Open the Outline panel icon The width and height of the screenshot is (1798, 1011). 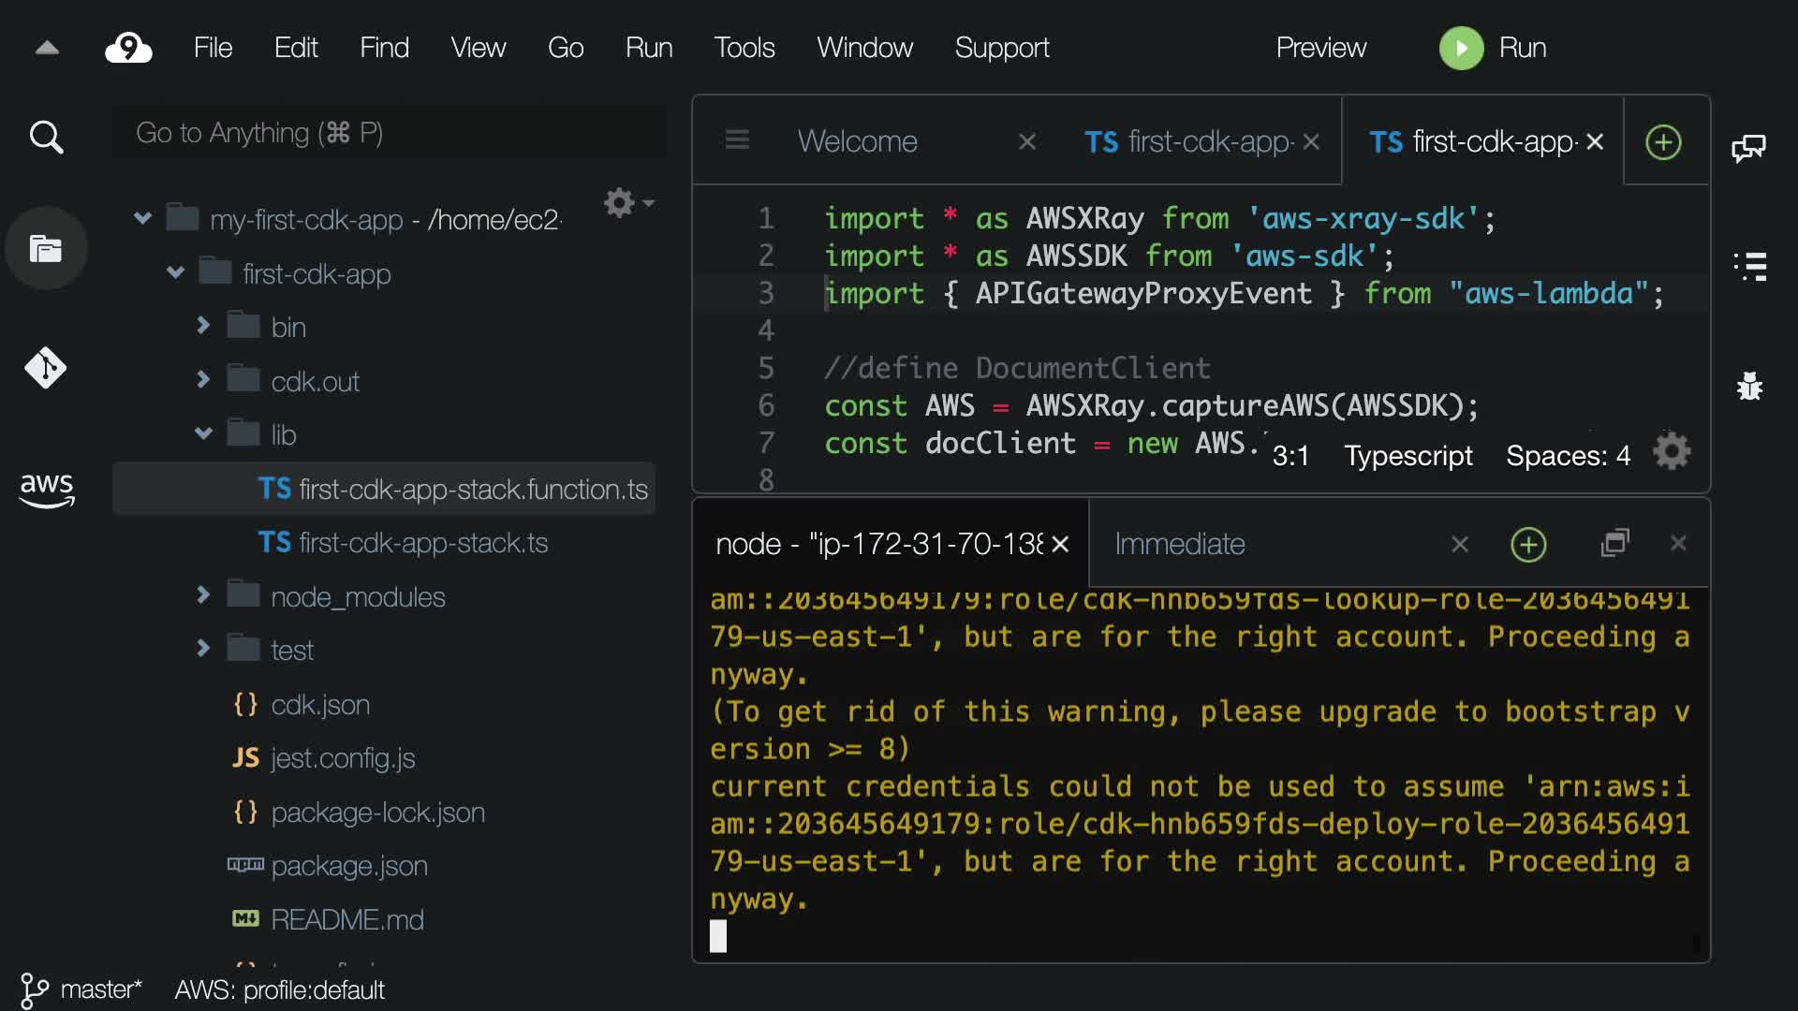point(1748,267)
